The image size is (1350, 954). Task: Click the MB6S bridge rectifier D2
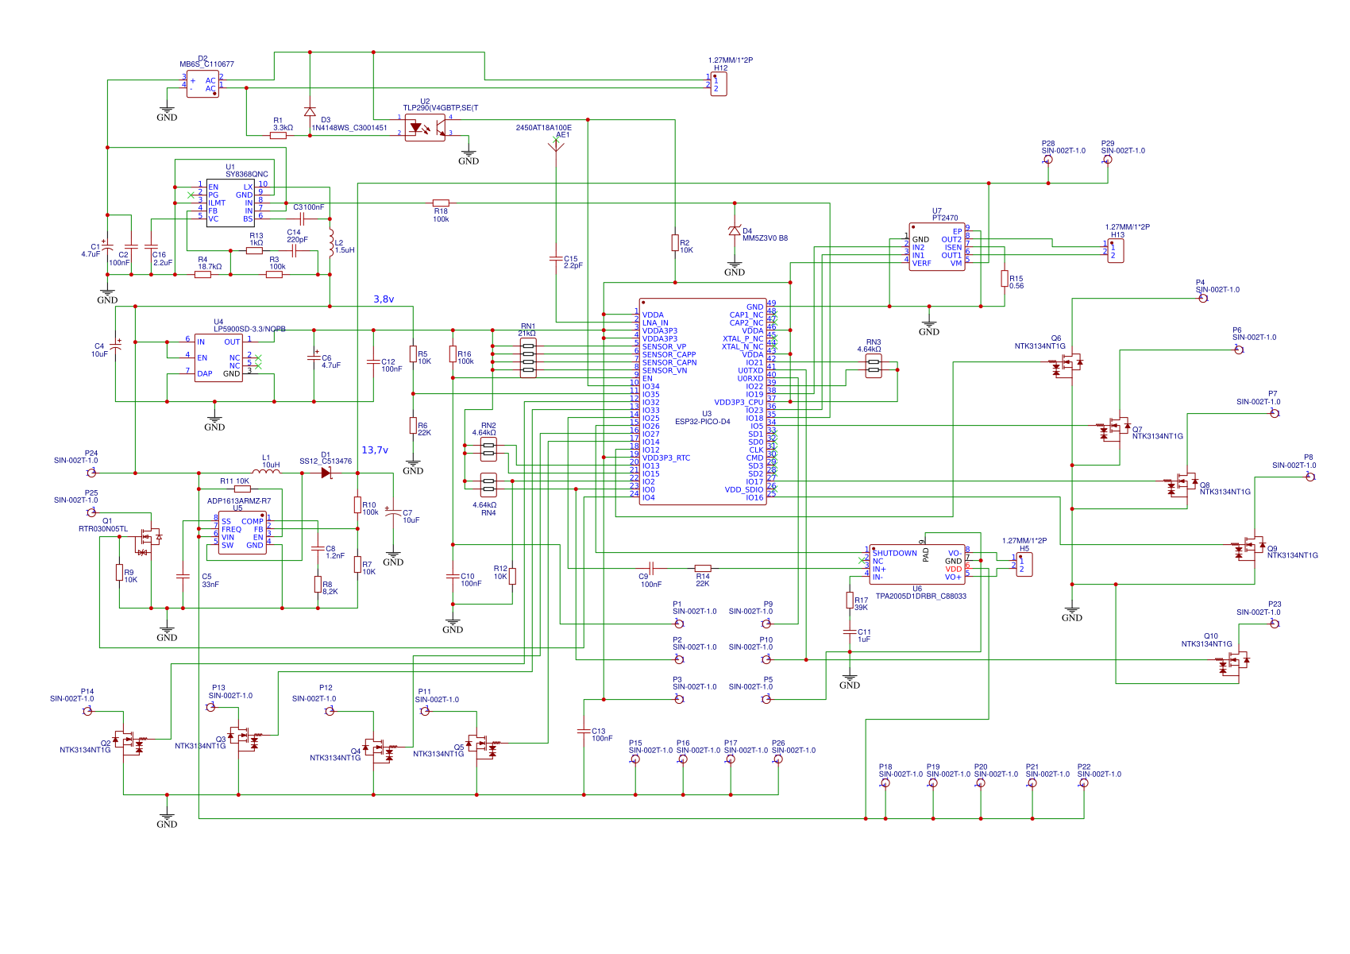[202, 83]
